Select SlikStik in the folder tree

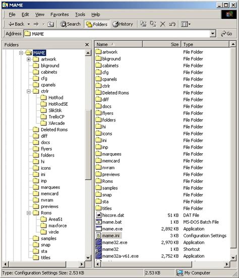55,110
